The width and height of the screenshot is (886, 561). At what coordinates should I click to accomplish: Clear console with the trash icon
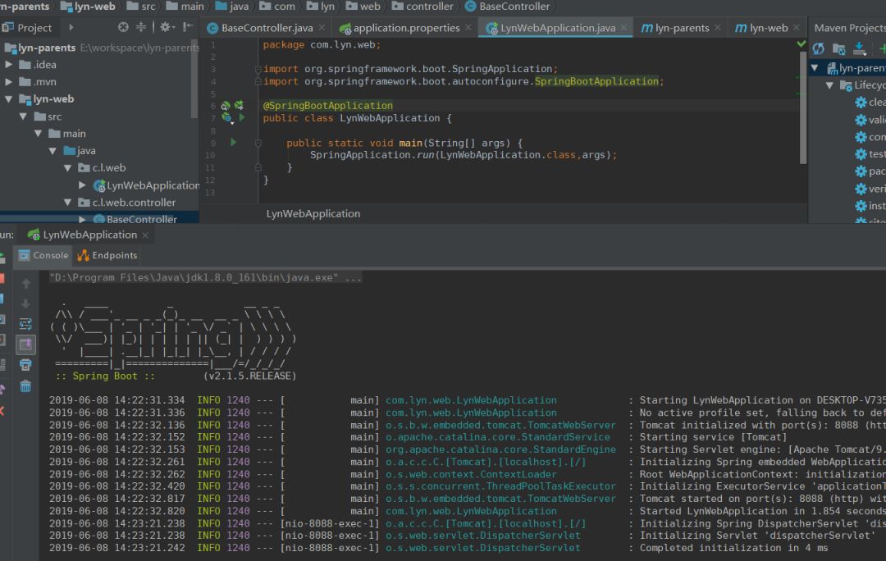[x=25, y=386]
